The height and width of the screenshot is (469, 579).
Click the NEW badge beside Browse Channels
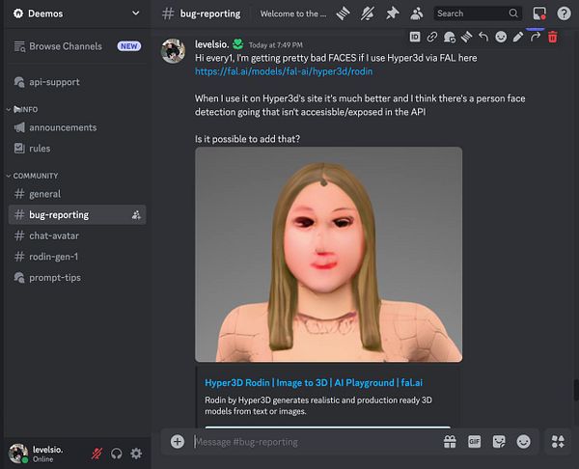(129, 46)
